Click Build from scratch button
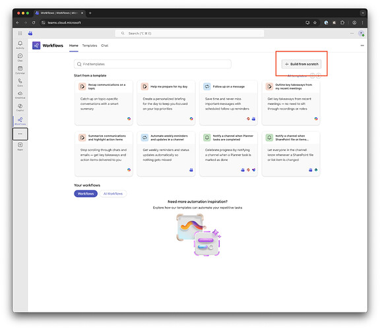Image resolution: width=380 pixels, height=329 pixels. [301, 64]
